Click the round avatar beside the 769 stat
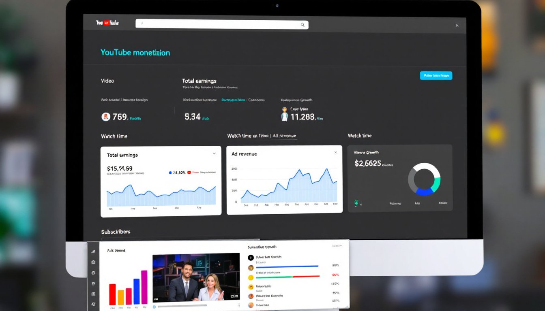Image resolution: width=545 pixels, height=311 pixels. 105,117
